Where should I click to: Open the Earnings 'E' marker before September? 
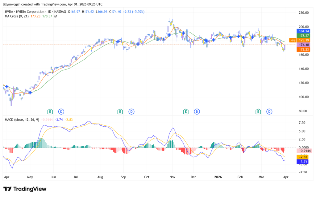120,111
